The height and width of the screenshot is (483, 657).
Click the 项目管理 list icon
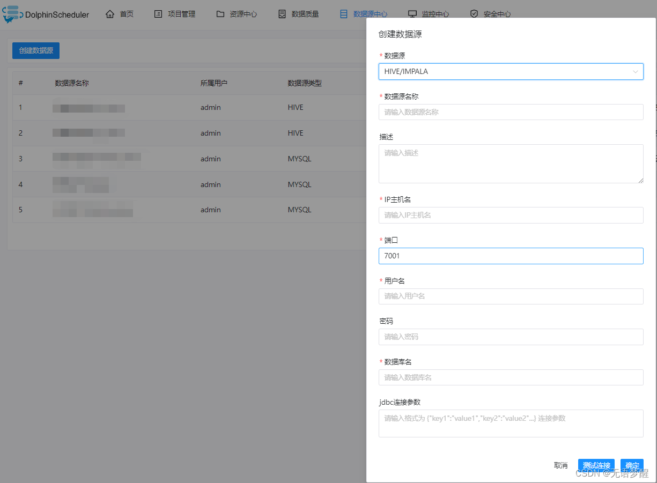(x=158, y=14)
